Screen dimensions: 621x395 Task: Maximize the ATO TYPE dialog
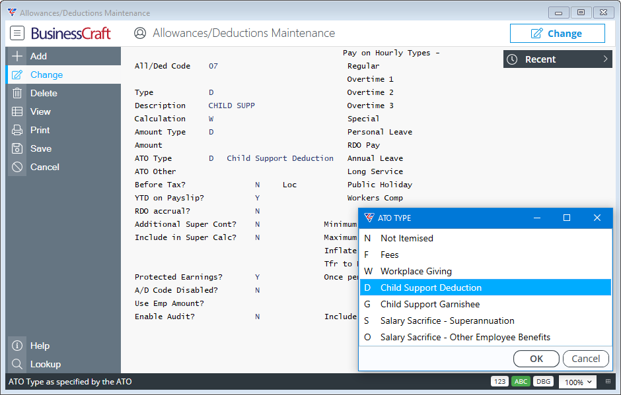tap(567, 218)
